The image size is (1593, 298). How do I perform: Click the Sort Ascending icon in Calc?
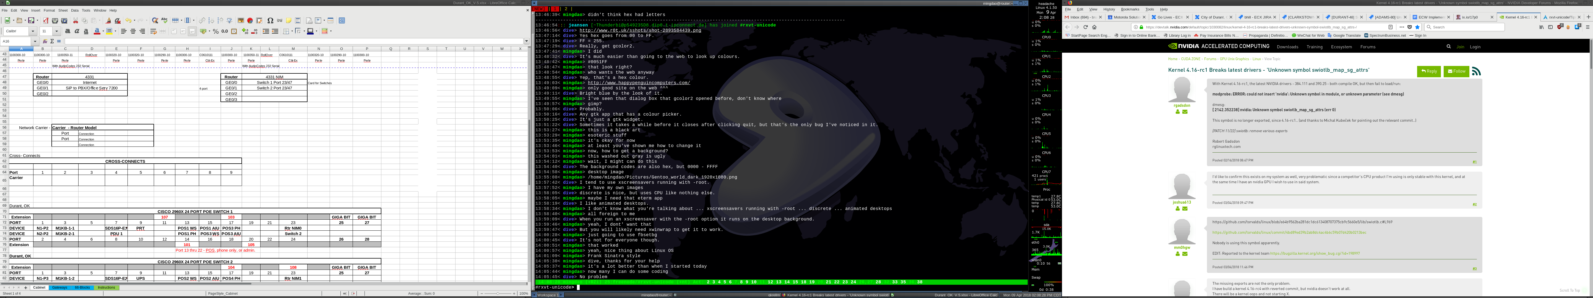[212, 20]
